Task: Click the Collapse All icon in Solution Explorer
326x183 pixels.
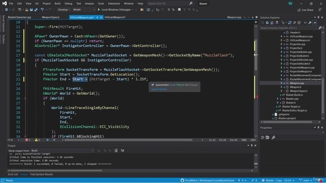Action: (294, 22)
